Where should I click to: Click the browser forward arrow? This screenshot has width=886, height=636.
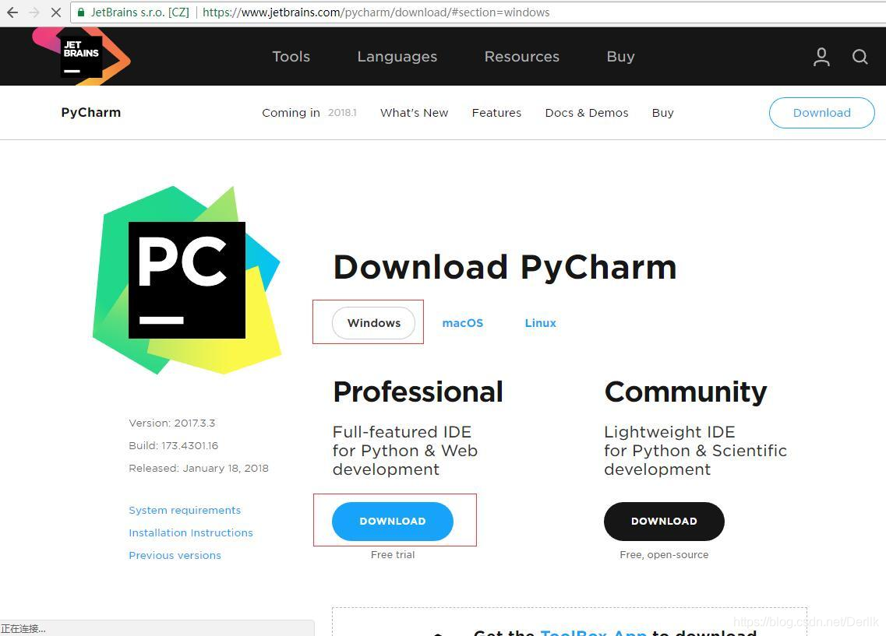click(34, 12)
